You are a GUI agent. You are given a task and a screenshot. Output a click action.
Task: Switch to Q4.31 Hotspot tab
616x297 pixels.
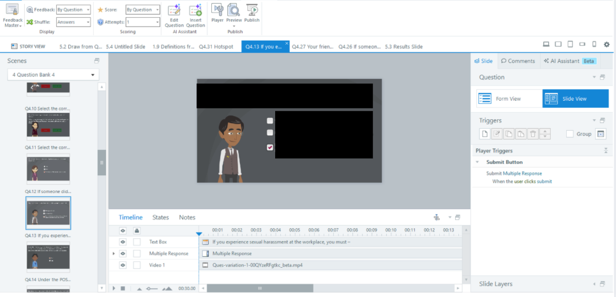(x=216, y=47)
